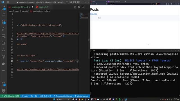This screenshot has height=101, width=180.
Task: Place cursor on editor line 18
Action: point(48,61)
